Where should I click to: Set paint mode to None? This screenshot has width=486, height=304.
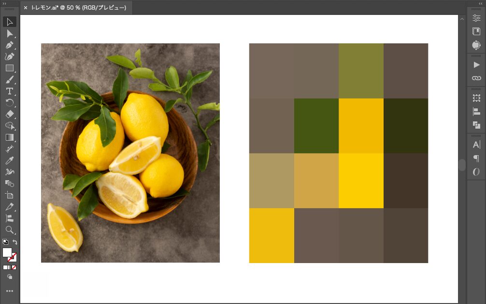tap(14, 267)
